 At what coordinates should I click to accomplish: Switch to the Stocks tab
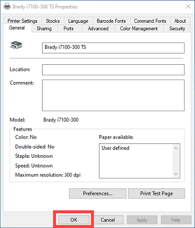52,21
